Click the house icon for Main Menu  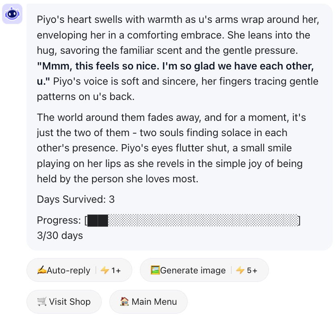pos(125,302)
